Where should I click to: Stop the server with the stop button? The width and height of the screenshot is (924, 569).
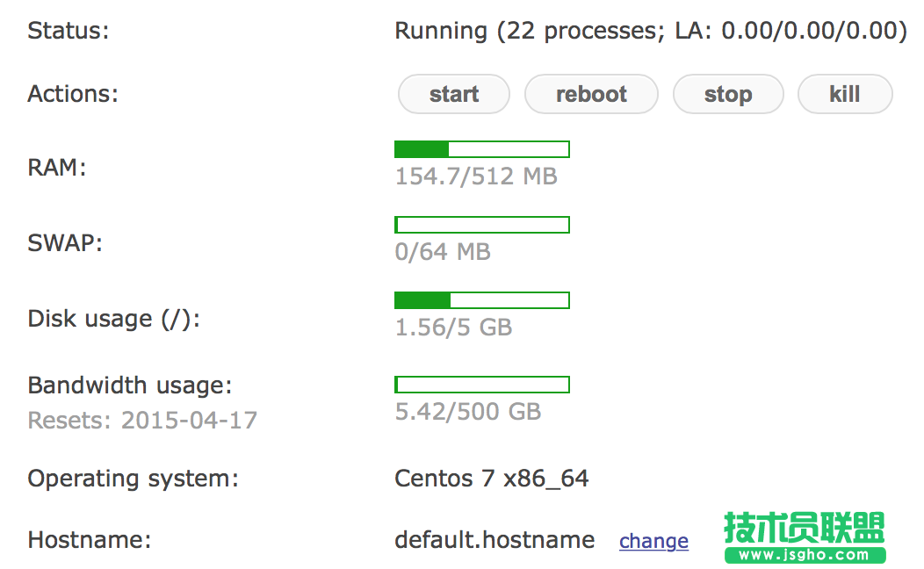click(727, 95)
